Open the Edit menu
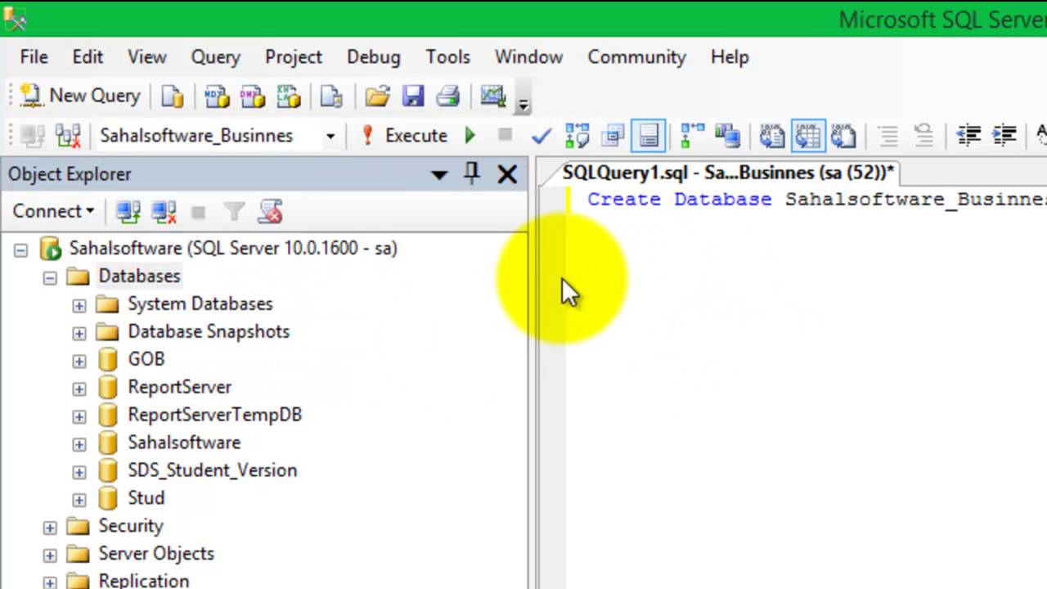Viewport: 1047px width, 589px height. (x=88, y=57)
